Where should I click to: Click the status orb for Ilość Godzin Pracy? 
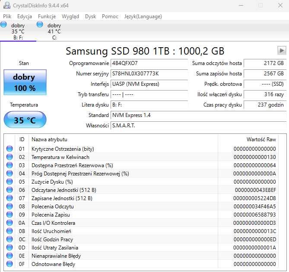pyautogui.click(x=10, y=239)
